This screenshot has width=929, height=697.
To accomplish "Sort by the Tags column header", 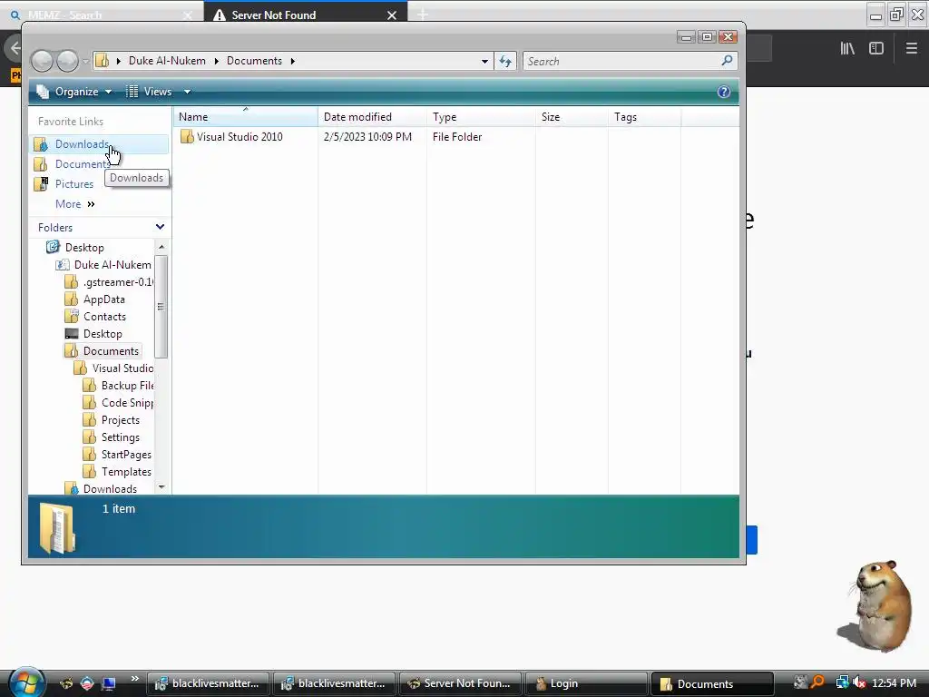I will (645, 117).
